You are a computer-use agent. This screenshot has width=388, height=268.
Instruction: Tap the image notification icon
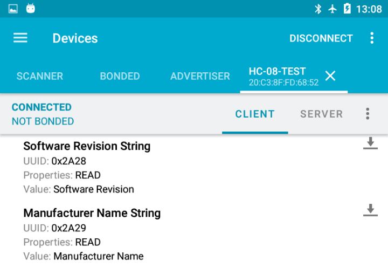[13, 9]
